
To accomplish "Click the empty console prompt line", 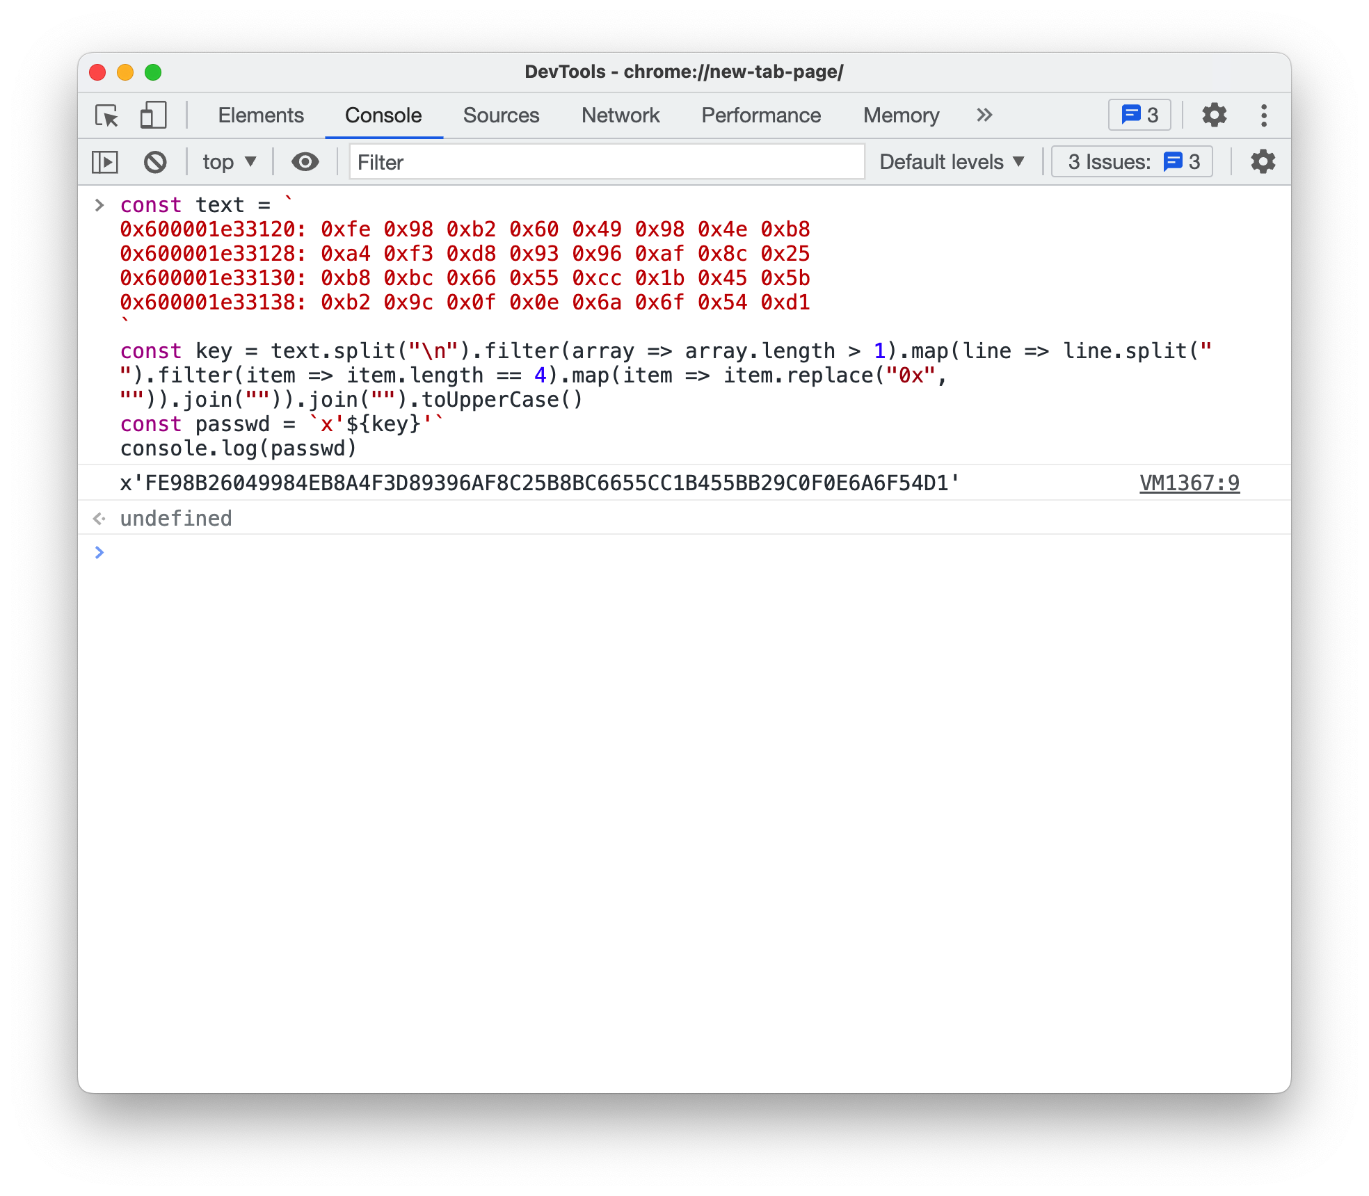I will pyautogui.click(x=626, y=553).
